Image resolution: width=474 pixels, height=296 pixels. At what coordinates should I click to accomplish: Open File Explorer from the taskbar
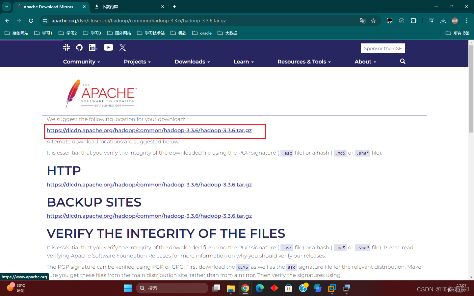click(230, 288)
